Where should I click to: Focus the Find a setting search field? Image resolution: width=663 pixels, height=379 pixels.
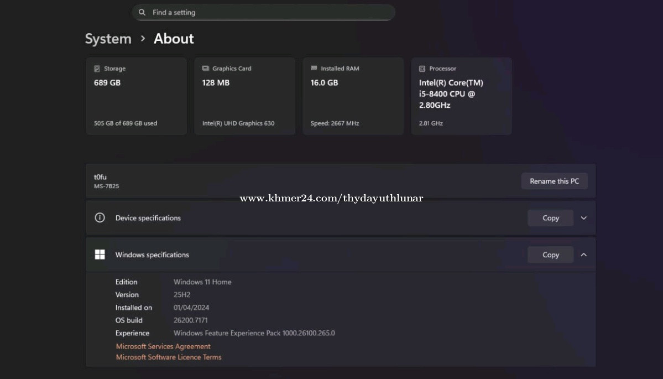point(265,12)
